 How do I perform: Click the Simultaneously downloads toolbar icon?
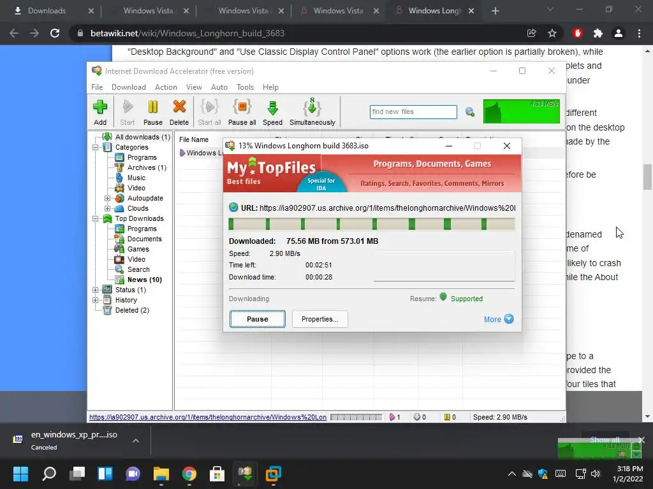tap(312, 112)
